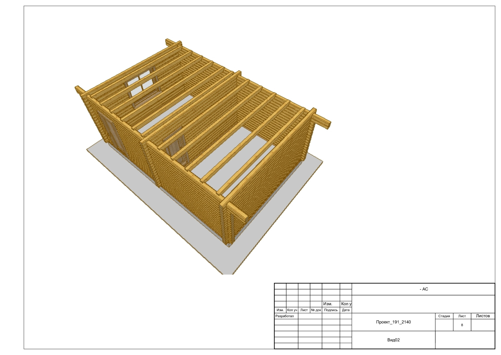The image size is (501, 355).
Task: Click the 'Разработал' label cell
Action: (285, 316)
